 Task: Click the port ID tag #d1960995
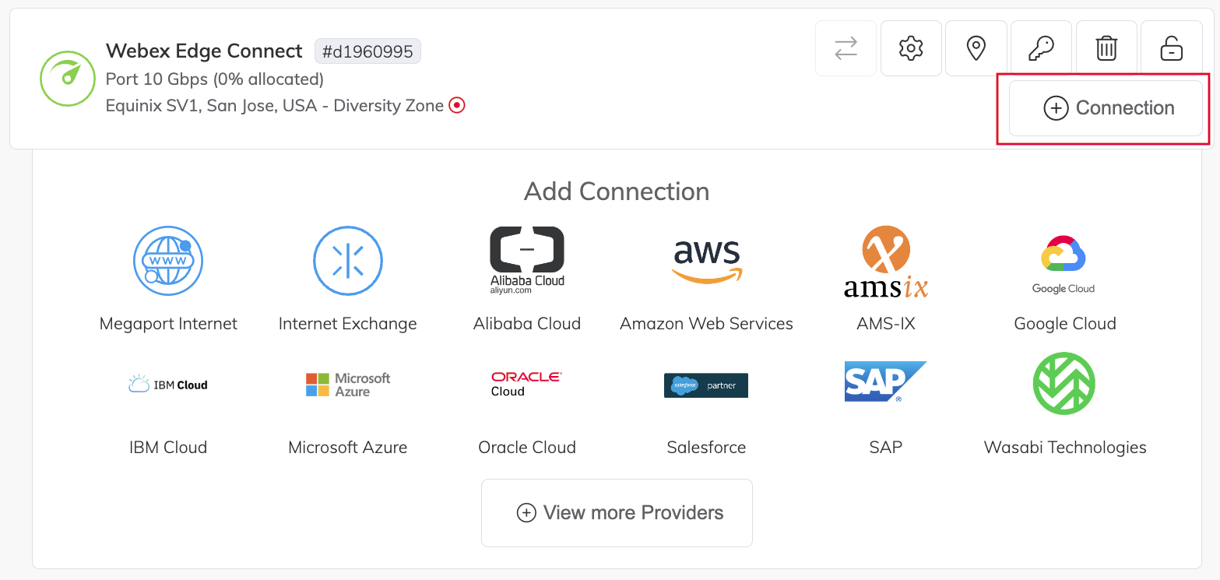click(367, 51)
